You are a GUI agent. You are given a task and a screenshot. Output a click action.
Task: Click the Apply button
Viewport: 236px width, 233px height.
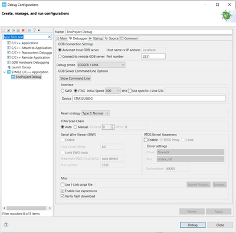(218, 212)
